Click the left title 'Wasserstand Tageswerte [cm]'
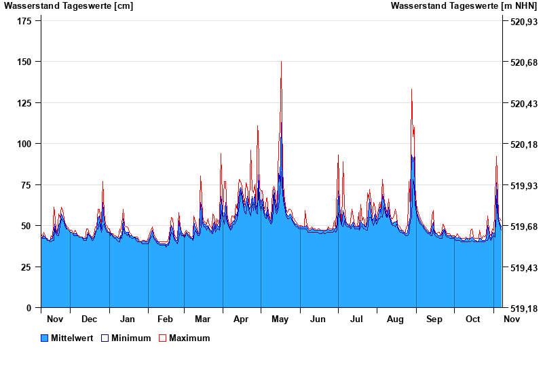543x373 pixels. click(69, 6)
